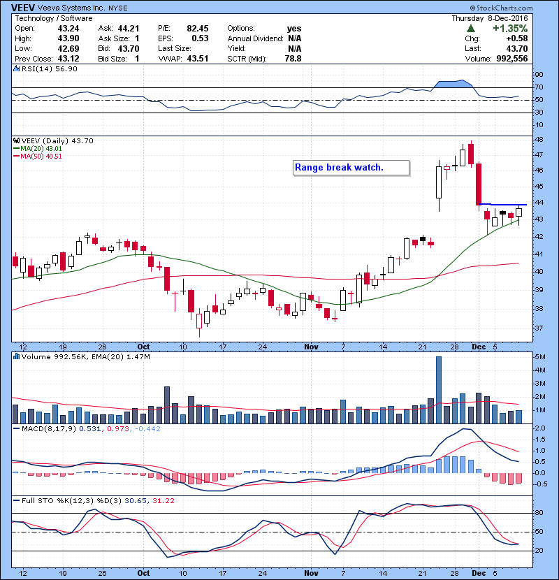The width and height of the screenshot is (559, 580).
Task: Click the Last value 43.70 at the top right
Action: pyautogui.click(x=517, y=48)
